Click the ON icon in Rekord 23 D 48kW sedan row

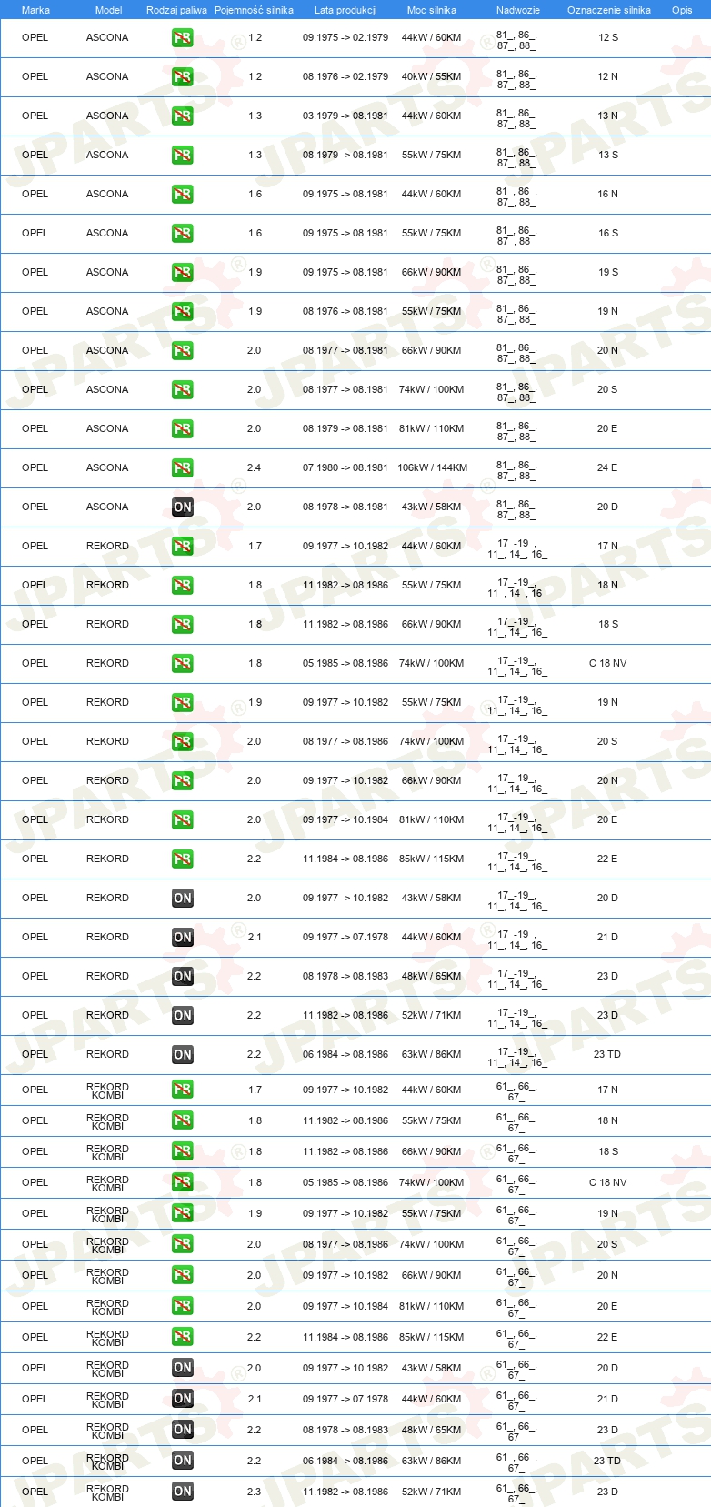pyautogui.click(x=183, y=977)
